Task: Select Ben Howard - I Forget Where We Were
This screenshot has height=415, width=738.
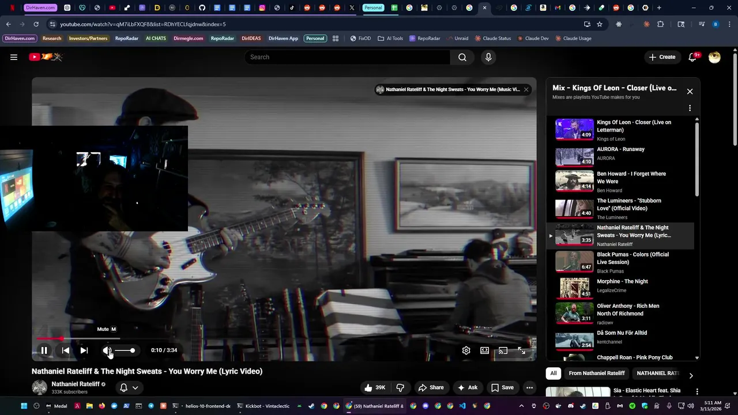Action: pos(620,182)
